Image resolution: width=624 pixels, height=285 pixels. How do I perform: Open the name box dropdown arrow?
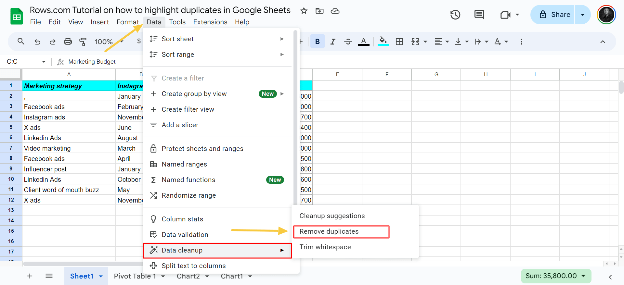pyautogui.click(x=44, y=62)
